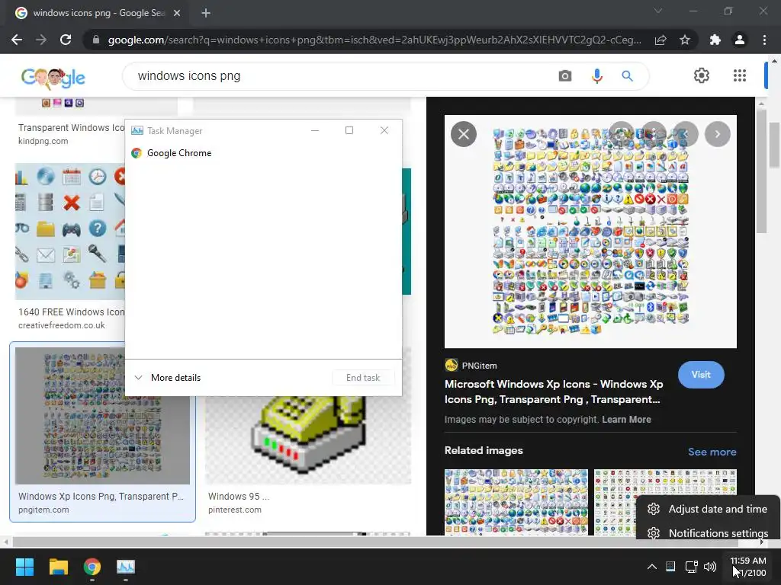781x585 pixels.
Task: Open 1640 FREE Windows Icons result
Action: 71,312
